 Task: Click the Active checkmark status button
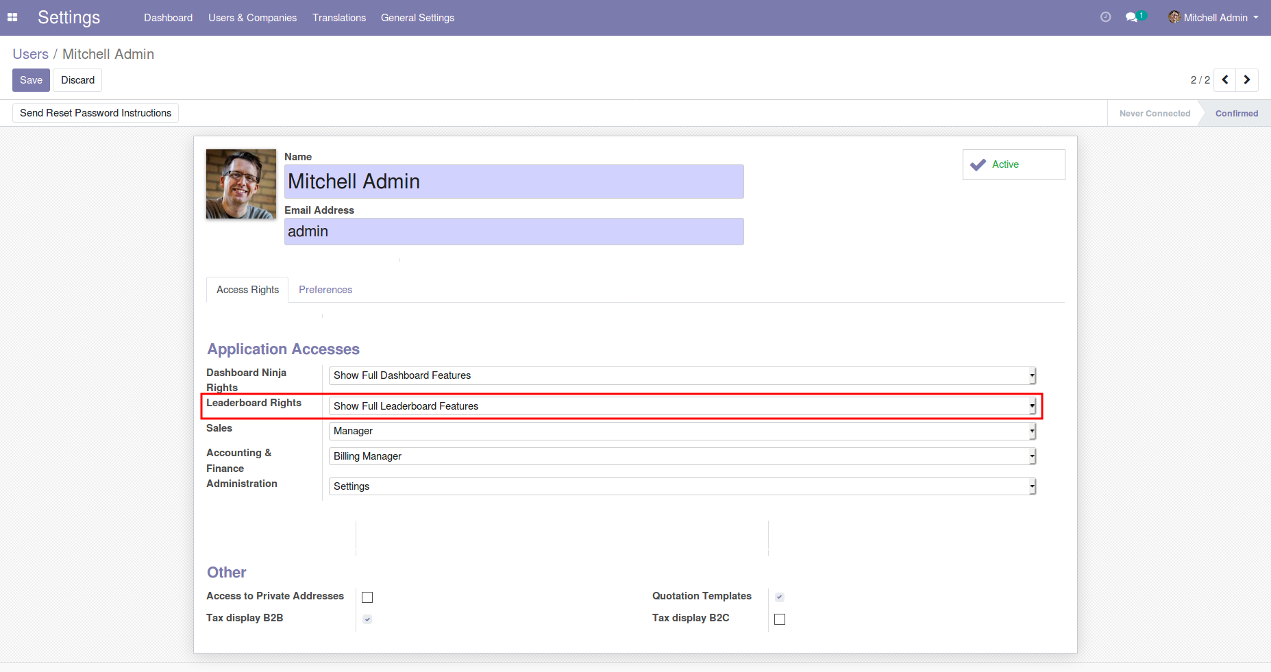click(1013, 164)
